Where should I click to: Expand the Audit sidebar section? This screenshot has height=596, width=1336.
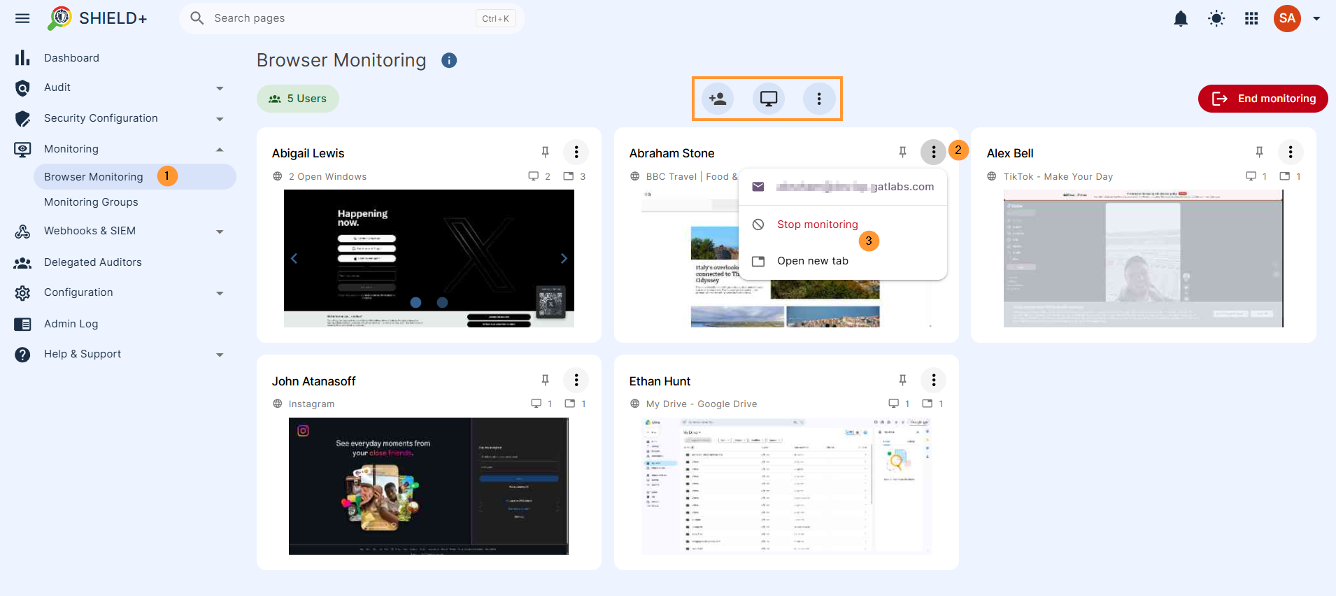click(220, 88)
